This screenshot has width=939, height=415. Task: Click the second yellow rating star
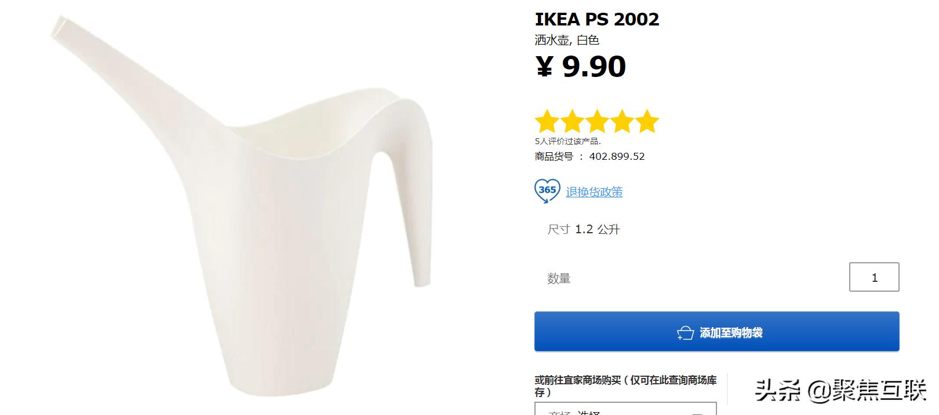tap(572, 122)
